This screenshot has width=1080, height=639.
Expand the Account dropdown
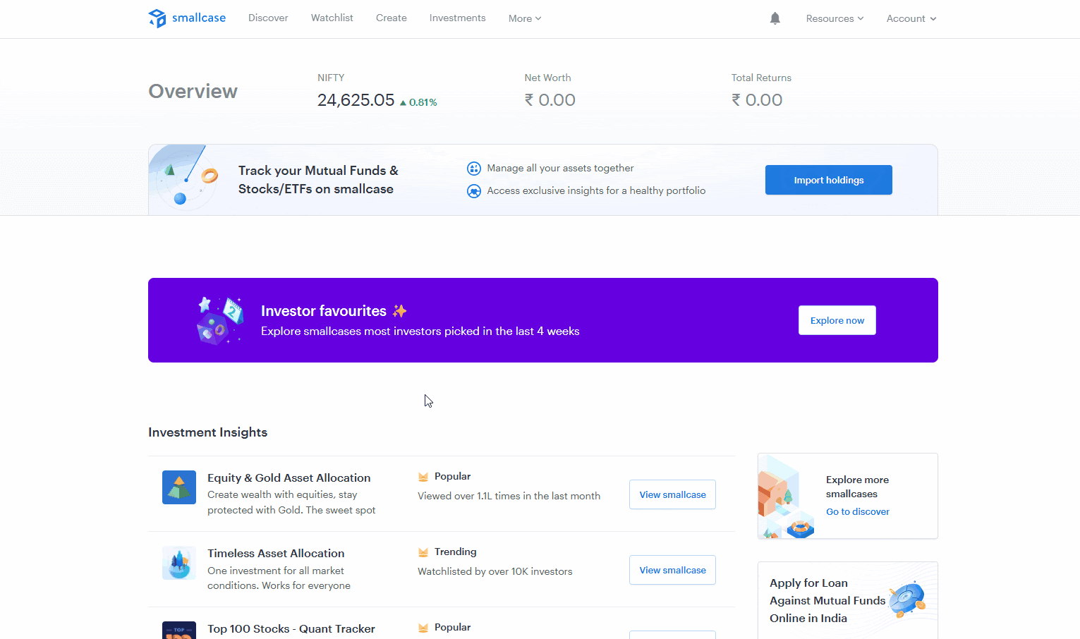[x=911, y=18]
